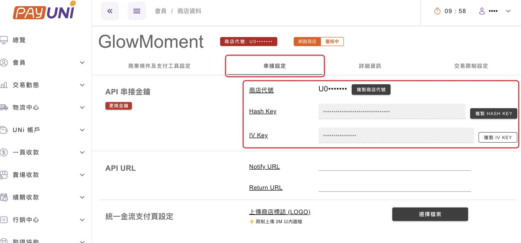Click the Notify URL label
Viewport: 521px width, 243px height.
pyautogui.click(x=264, y=167)
